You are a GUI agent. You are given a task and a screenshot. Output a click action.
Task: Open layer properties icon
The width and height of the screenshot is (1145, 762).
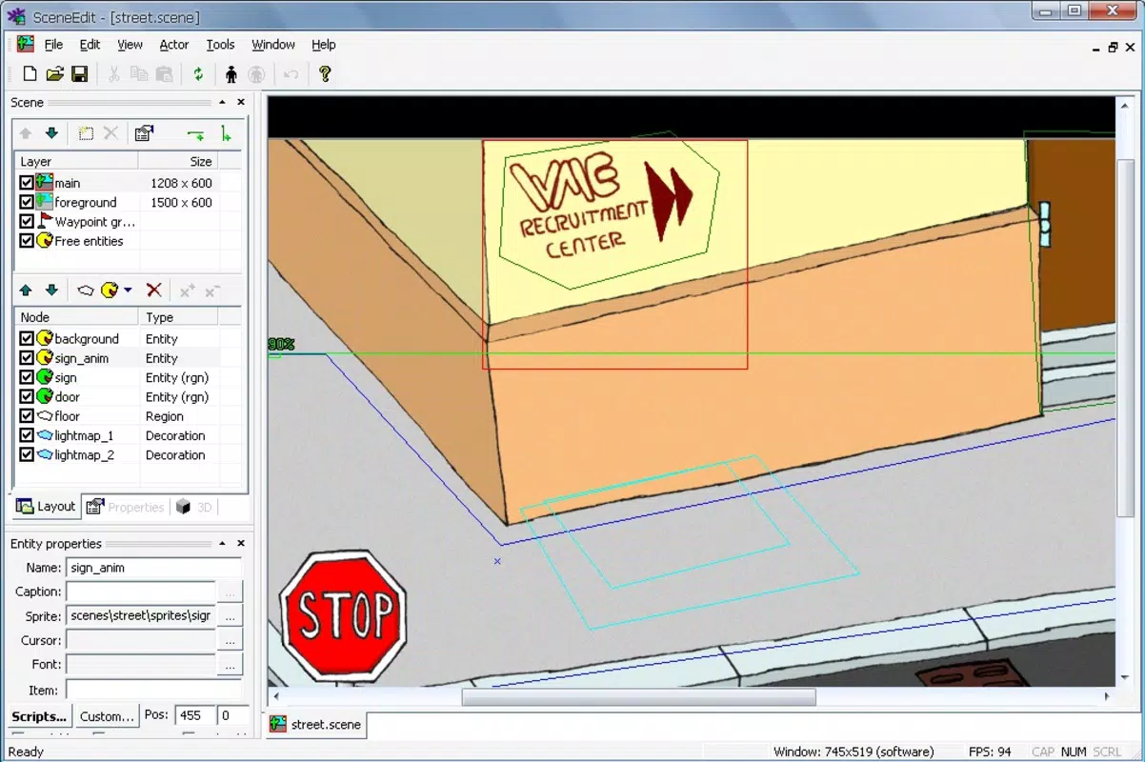pyautogui.click(x=144, y=133)
